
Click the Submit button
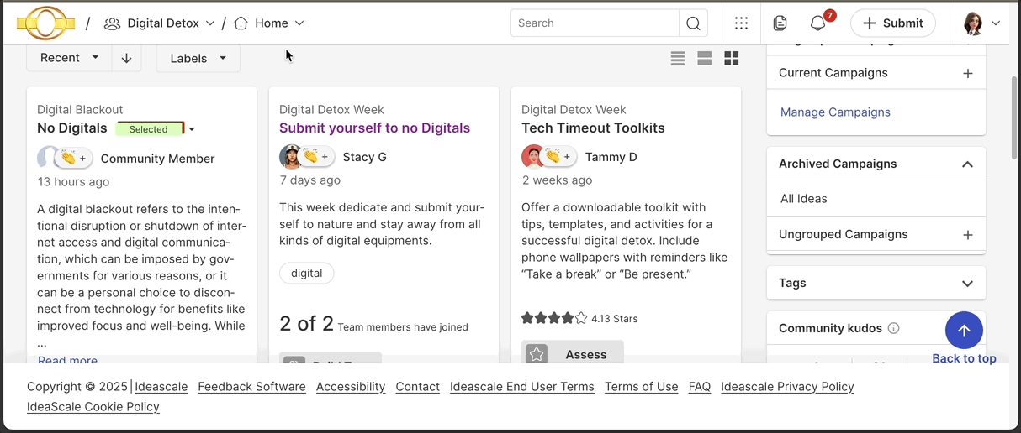892,23
